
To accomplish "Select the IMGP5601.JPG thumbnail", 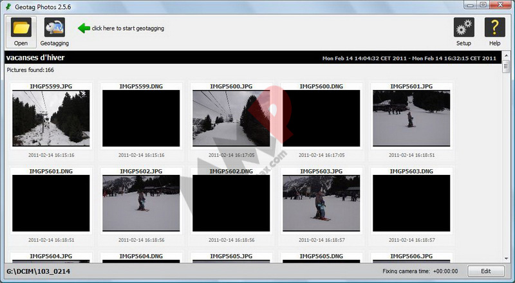I will [411, 118].
